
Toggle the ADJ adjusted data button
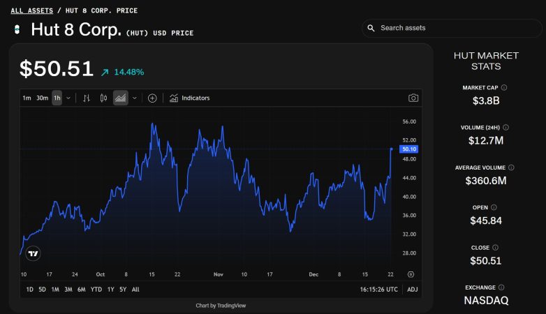pyautogui.click(x=413, y=290)
